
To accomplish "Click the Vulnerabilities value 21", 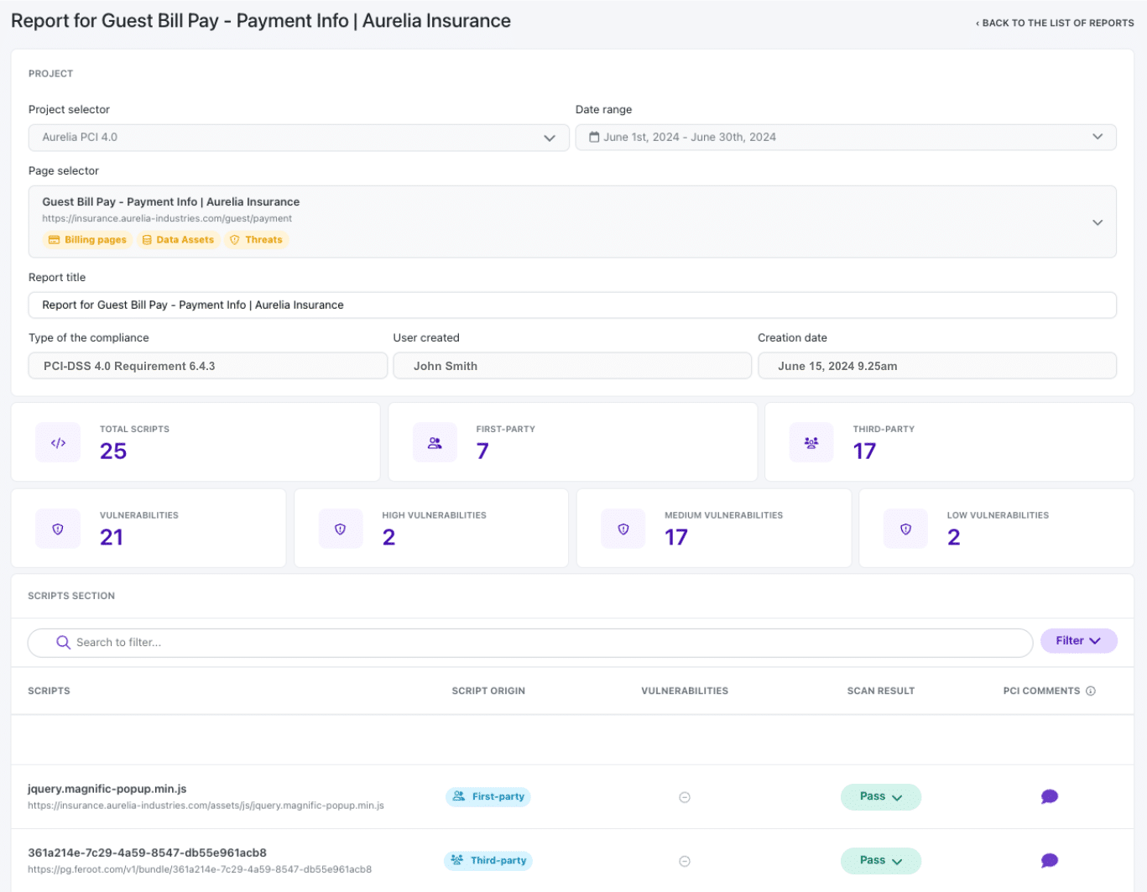I will click(x=112, y=538).
